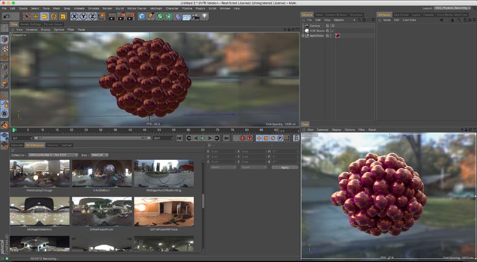477x262 pixels.
Task: Open the Cameras menu in top viewport
Action: click(x=31, y=29)
